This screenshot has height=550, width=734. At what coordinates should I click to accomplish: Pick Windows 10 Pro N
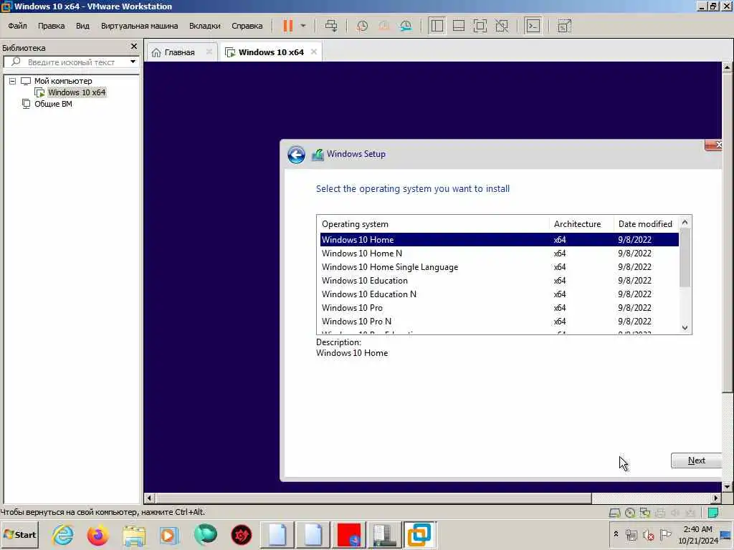[x=500, y=321]
